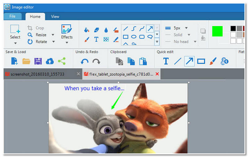Expand the shapes gallery list
The height and width of the screenshot is (157, 248).
click(157, 41)
